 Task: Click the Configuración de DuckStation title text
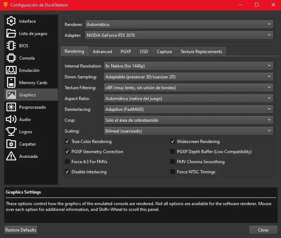tap(39, 5)
